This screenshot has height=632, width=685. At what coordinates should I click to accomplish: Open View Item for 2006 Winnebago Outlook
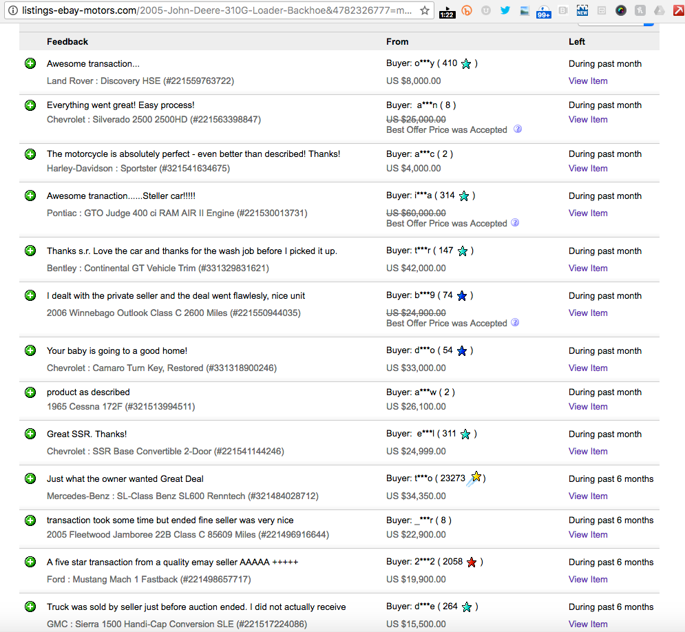588,313
